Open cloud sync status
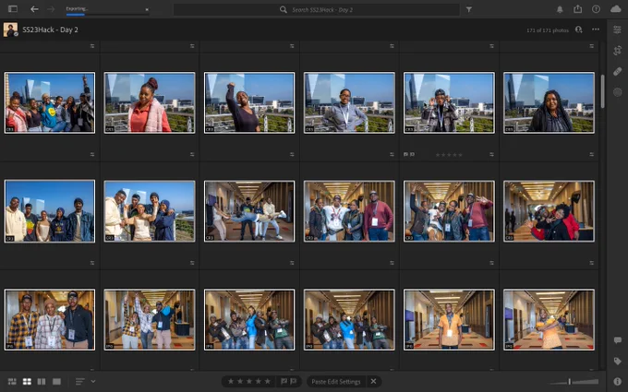This screenshot has width=628, height=392. tap(616, 9)
